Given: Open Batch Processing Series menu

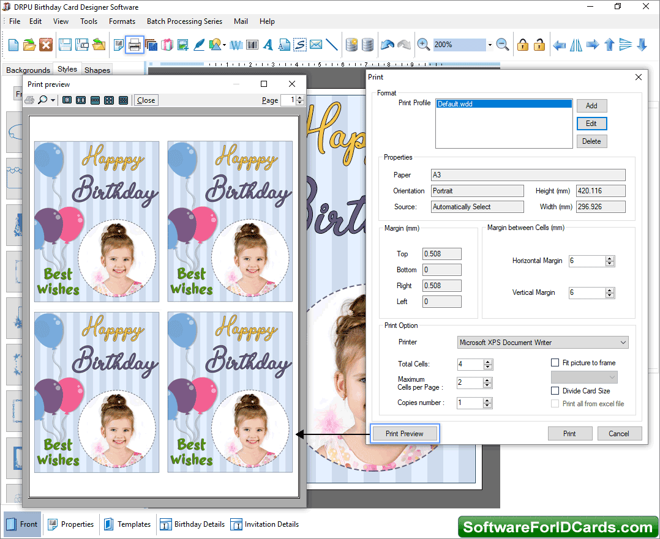Looking at the screenshot, I should 184,21.
